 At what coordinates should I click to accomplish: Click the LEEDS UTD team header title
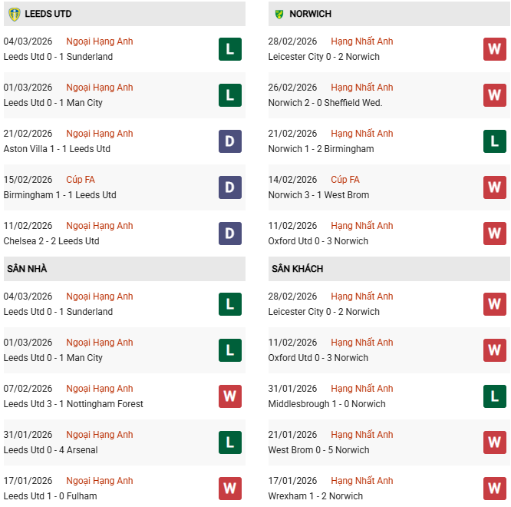tap(48, 14)
